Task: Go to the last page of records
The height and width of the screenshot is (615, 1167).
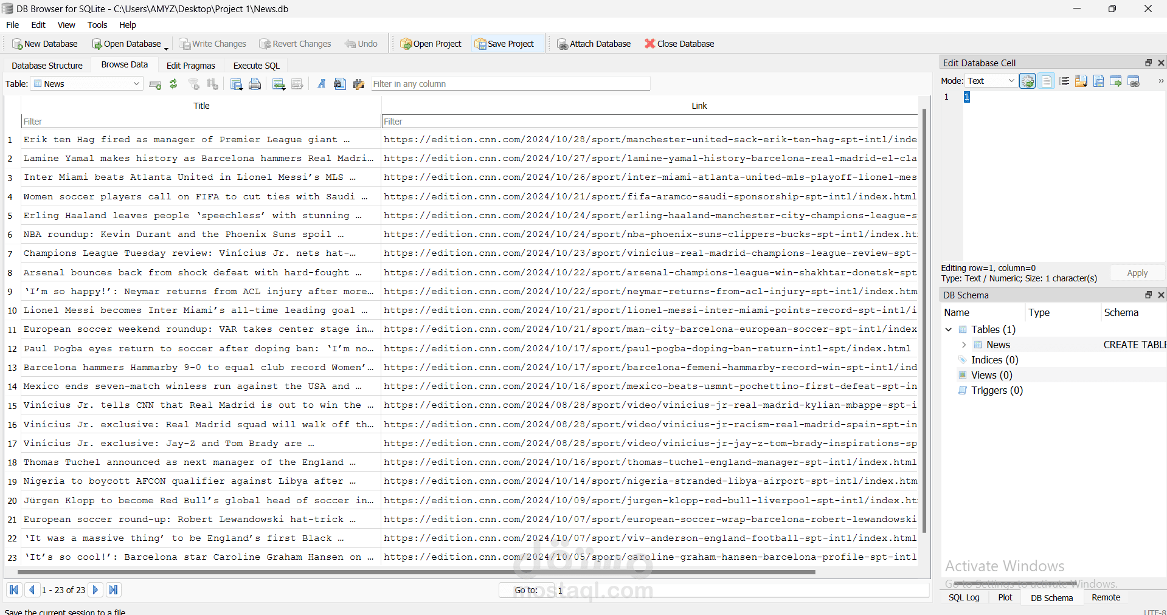Action: tap(114, 589)
